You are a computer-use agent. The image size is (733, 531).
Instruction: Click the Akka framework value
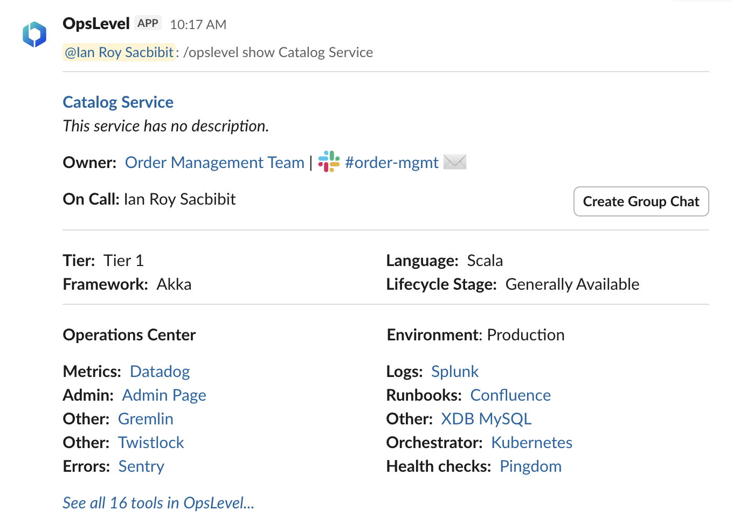(x=174, y=284)
